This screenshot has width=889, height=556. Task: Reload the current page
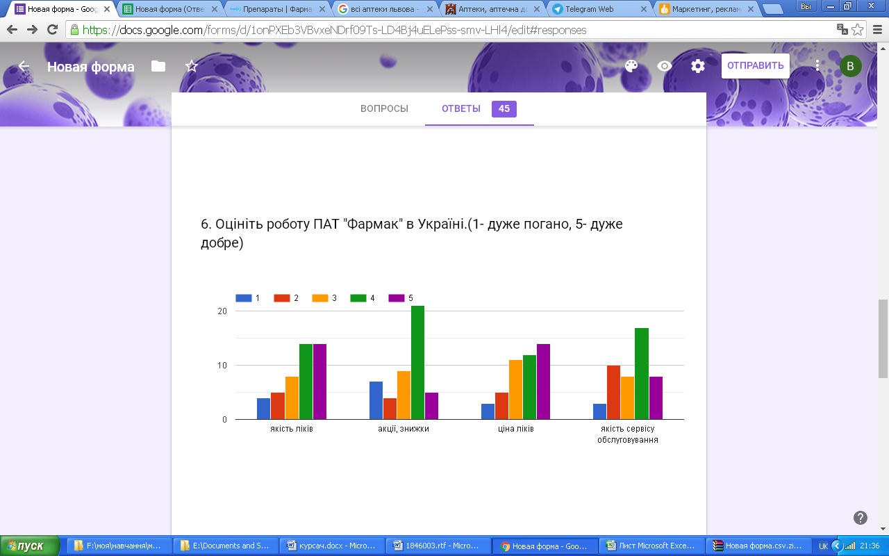(52, 30)
